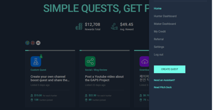Click the 'Listed 22 days ago' text

pyautogui.click(x=95, y=85)
